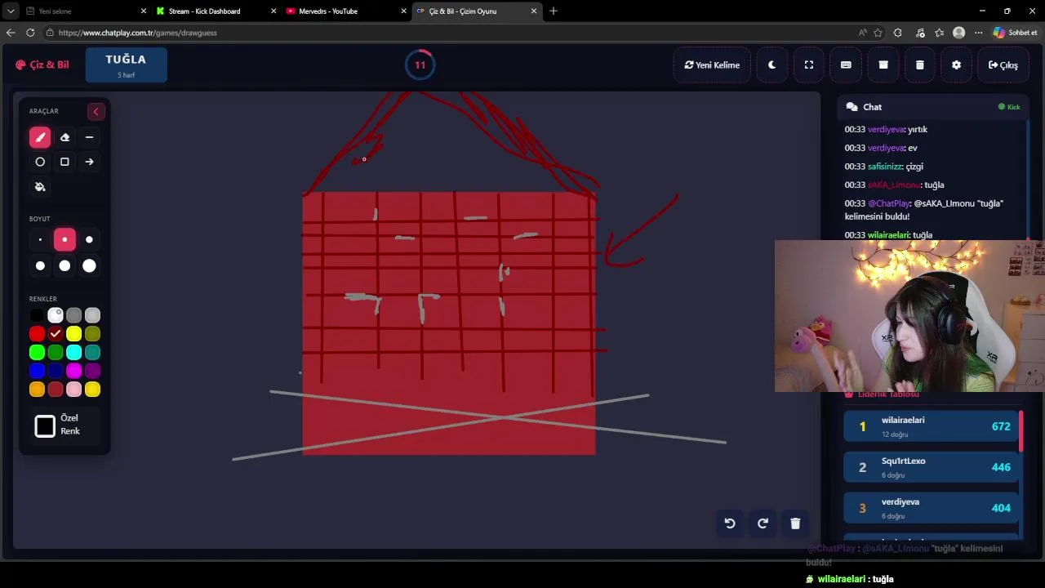Select verdiyeva leaderboard row
The width and height of the screenshot is (1045, 588).
coord(931,508)
